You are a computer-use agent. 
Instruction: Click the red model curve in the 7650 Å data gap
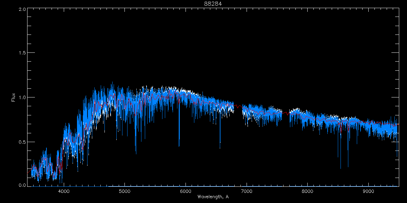tap(286, 113)
